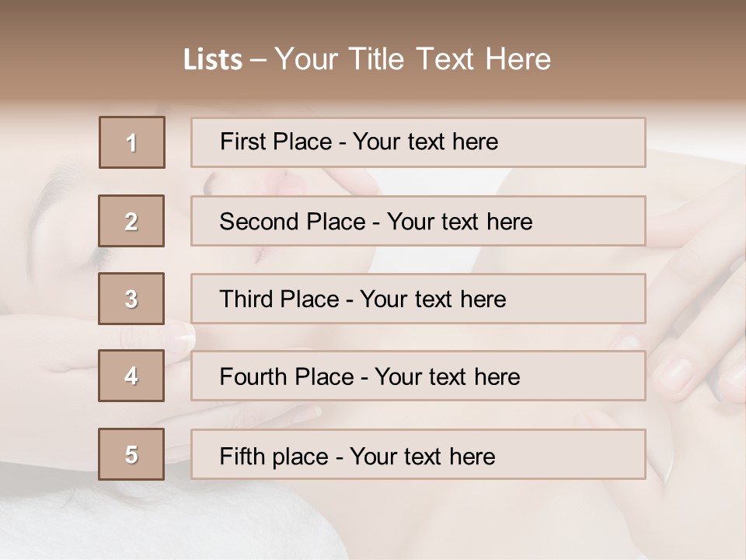The image size is (746, 560).
Task: Click the "First Place - Your text here" box
Action: coord(418,142)
